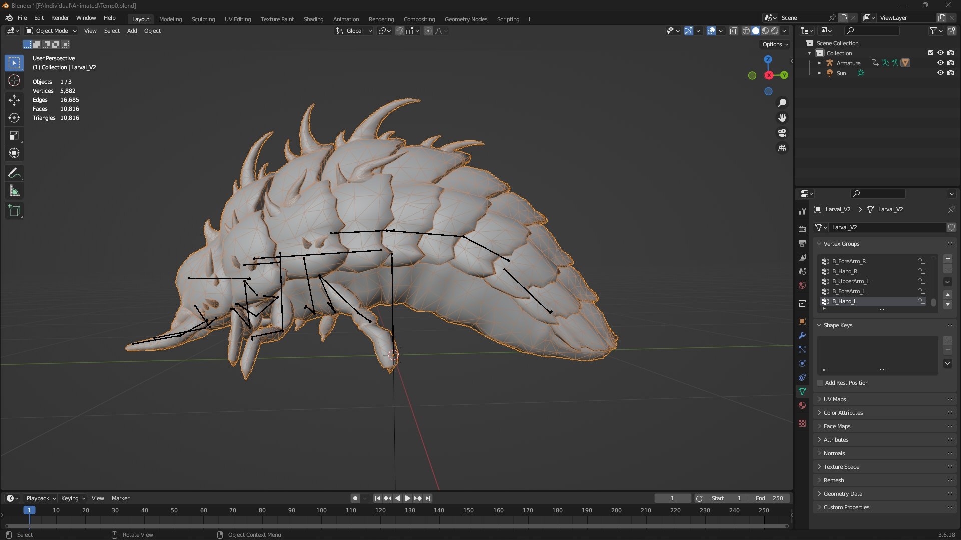Image resolution: width=961 pixels, height=540 pixels.
Task: Activate the Rotate tool
Action: [14, 118]
